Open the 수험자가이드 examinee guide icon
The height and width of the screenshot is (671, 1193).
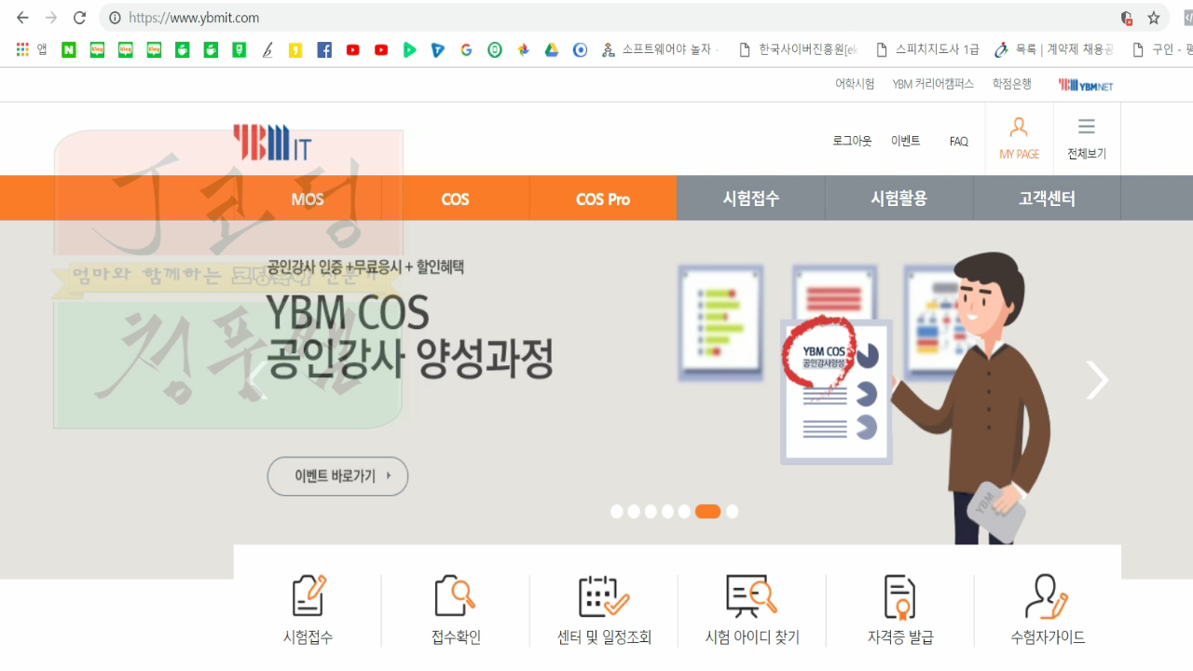click(x=1048, y=610)
